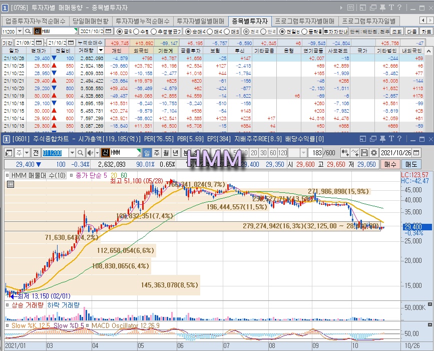Click the m icon in investor title bar
The image size is (434, 351).
pos(350,8)
